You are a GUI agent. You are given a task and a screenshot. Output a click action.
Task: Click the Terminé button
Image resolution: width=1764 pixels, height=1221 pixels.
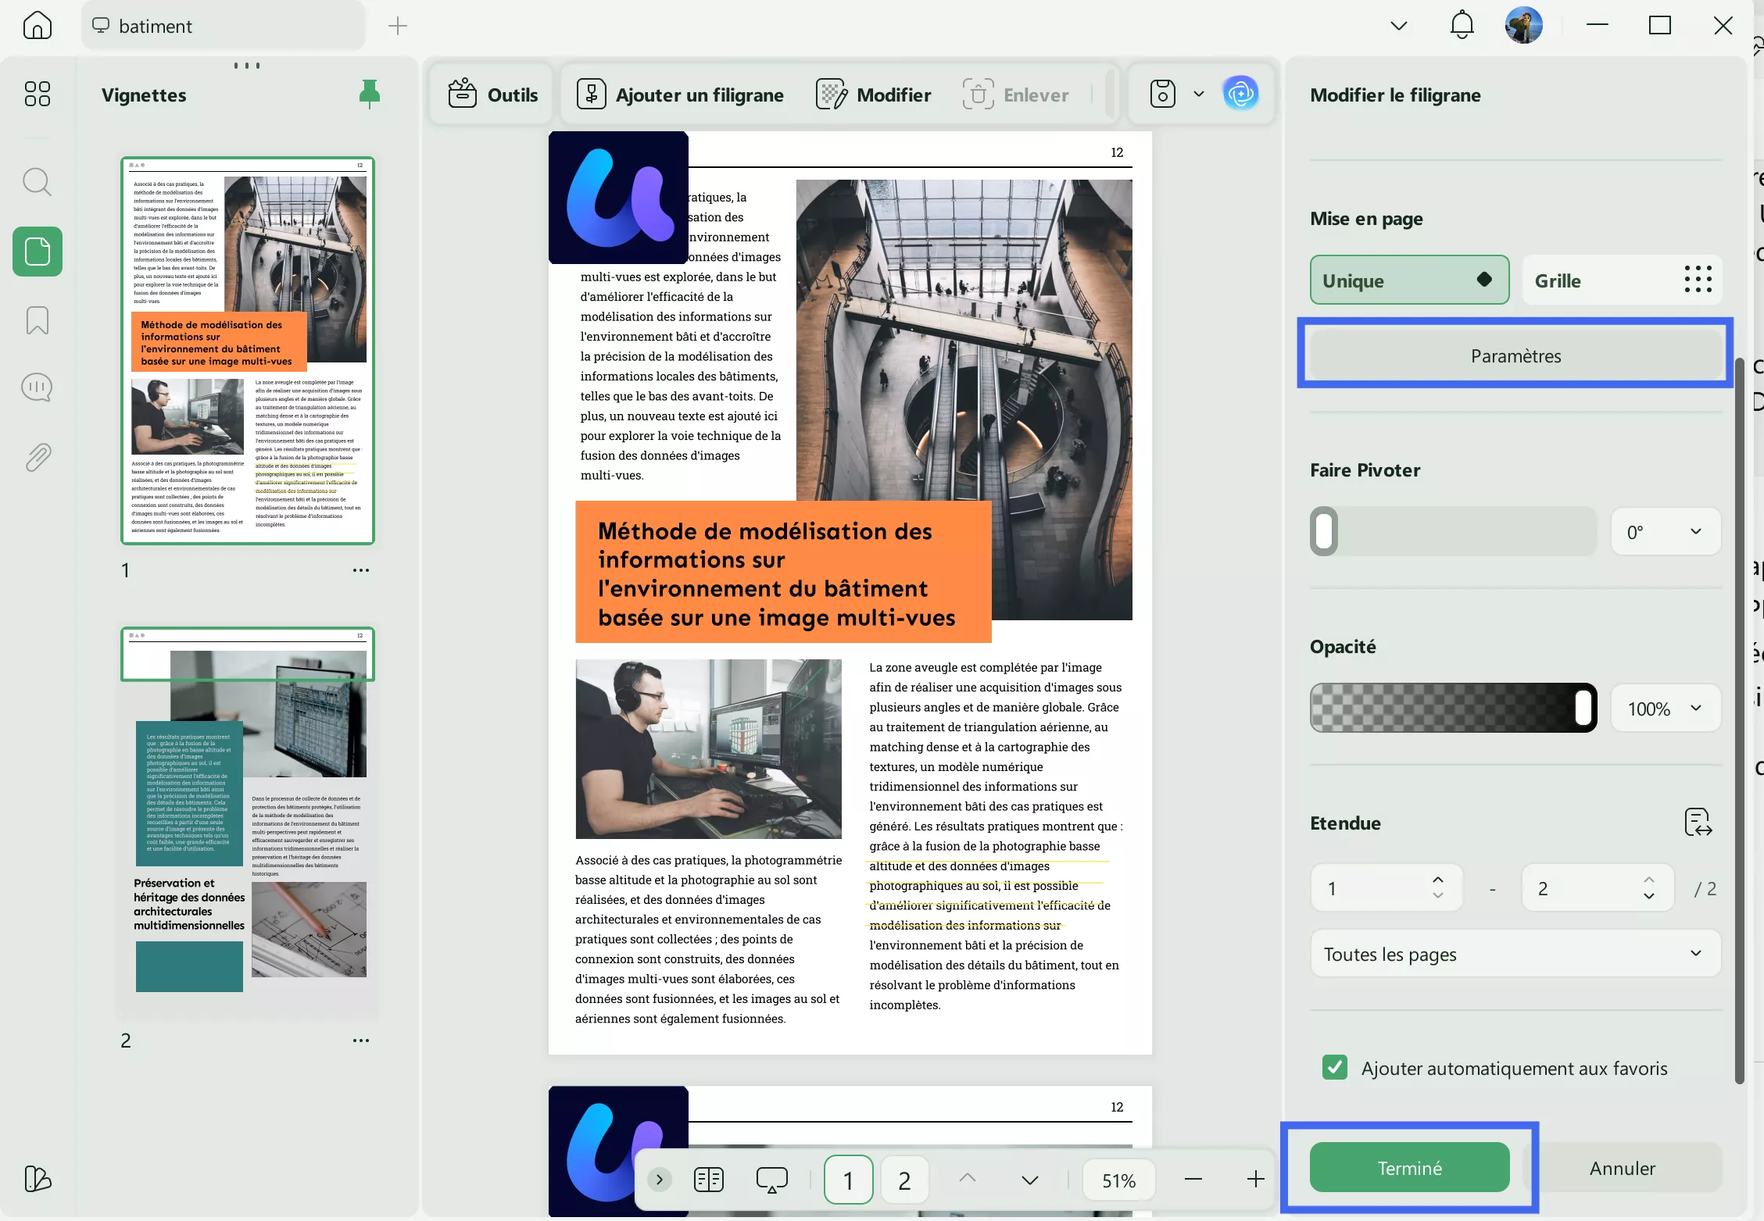(x=1408, y=1167)
